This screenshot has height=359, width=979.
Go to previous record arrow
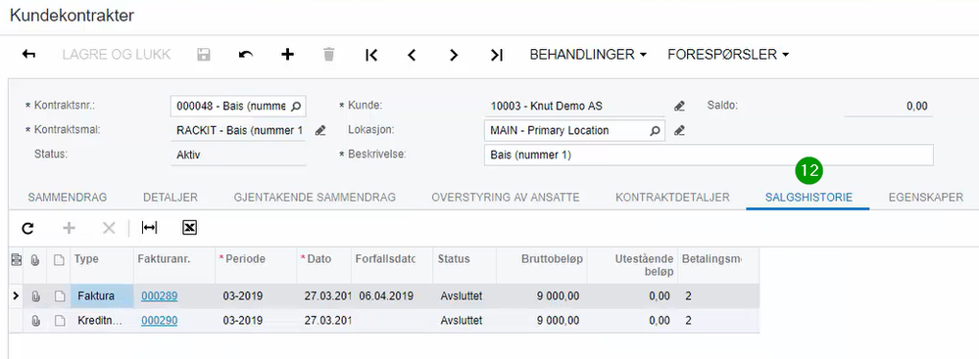[412, 55]
